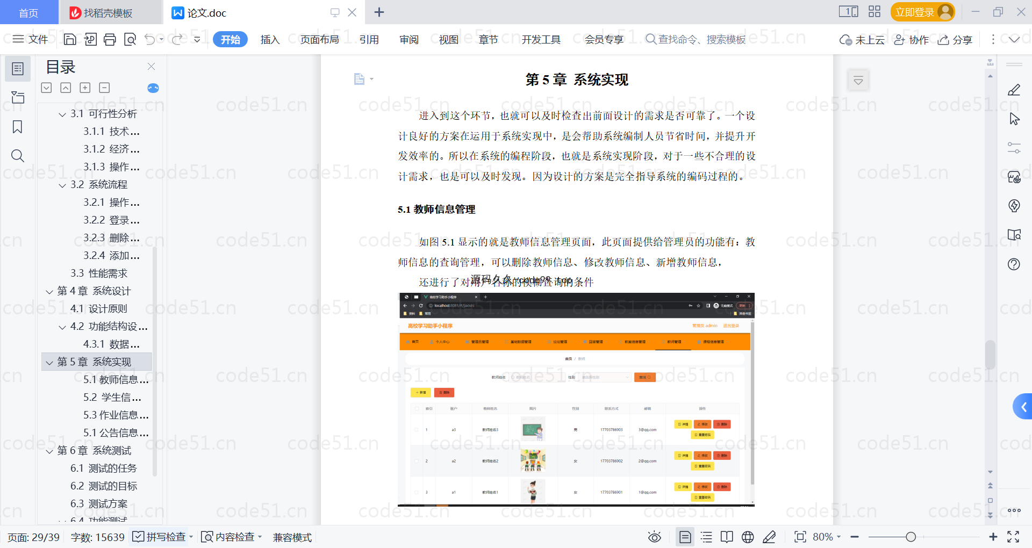
Task: Click the blue assistant icon in outline panel
Action: 153,88
